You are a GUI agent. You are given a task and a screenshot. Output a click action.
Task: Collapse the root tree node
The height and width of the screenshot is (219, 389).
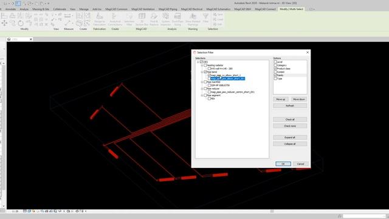[198, 62]
